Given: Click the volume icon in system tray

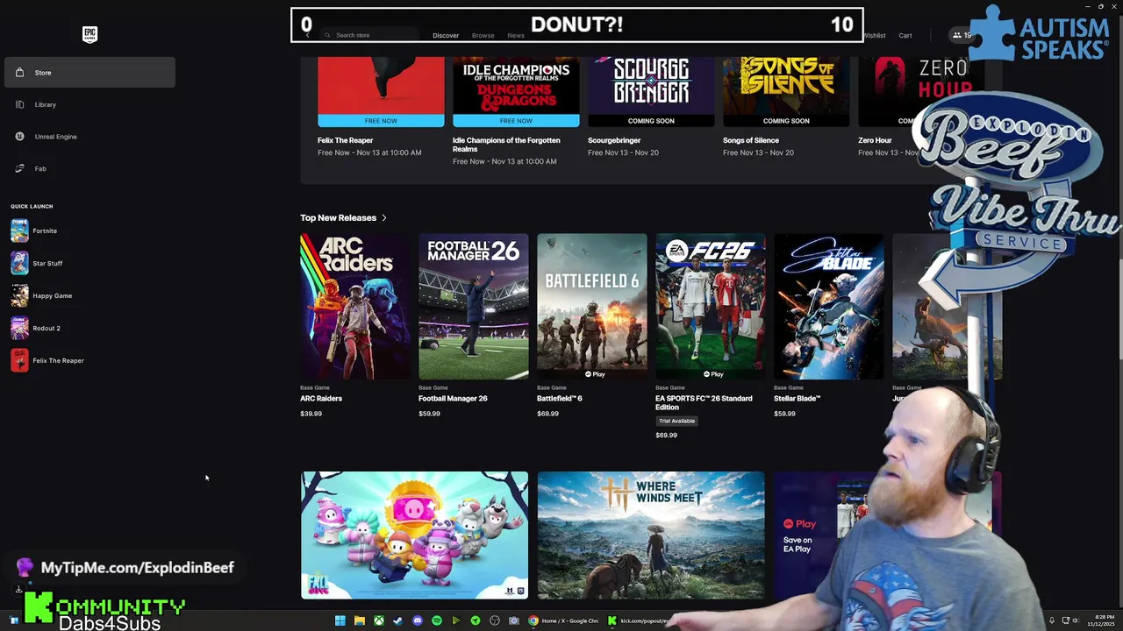Looking at the screenshot, I should pos(1076,620).
